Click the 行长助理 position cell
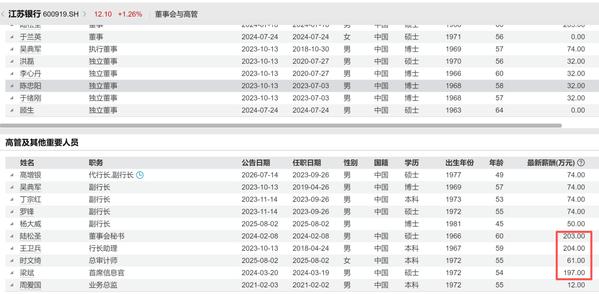599x294 pixels. pyautogui.click(x=103, y=249)
